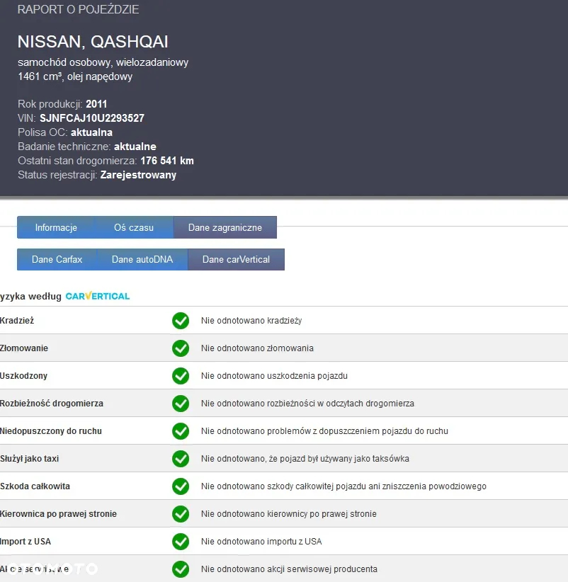Switch to Dane autoDNA tab
Screen dimensions: 568x582
pos(142,259)
